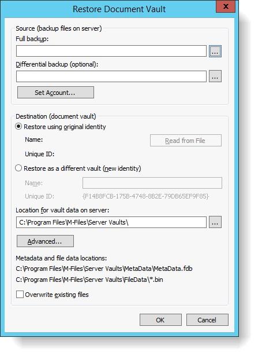Click the FileData\*.bin path text
The height and width of the screenshot is (360, 262).
(x=89, y=280)
